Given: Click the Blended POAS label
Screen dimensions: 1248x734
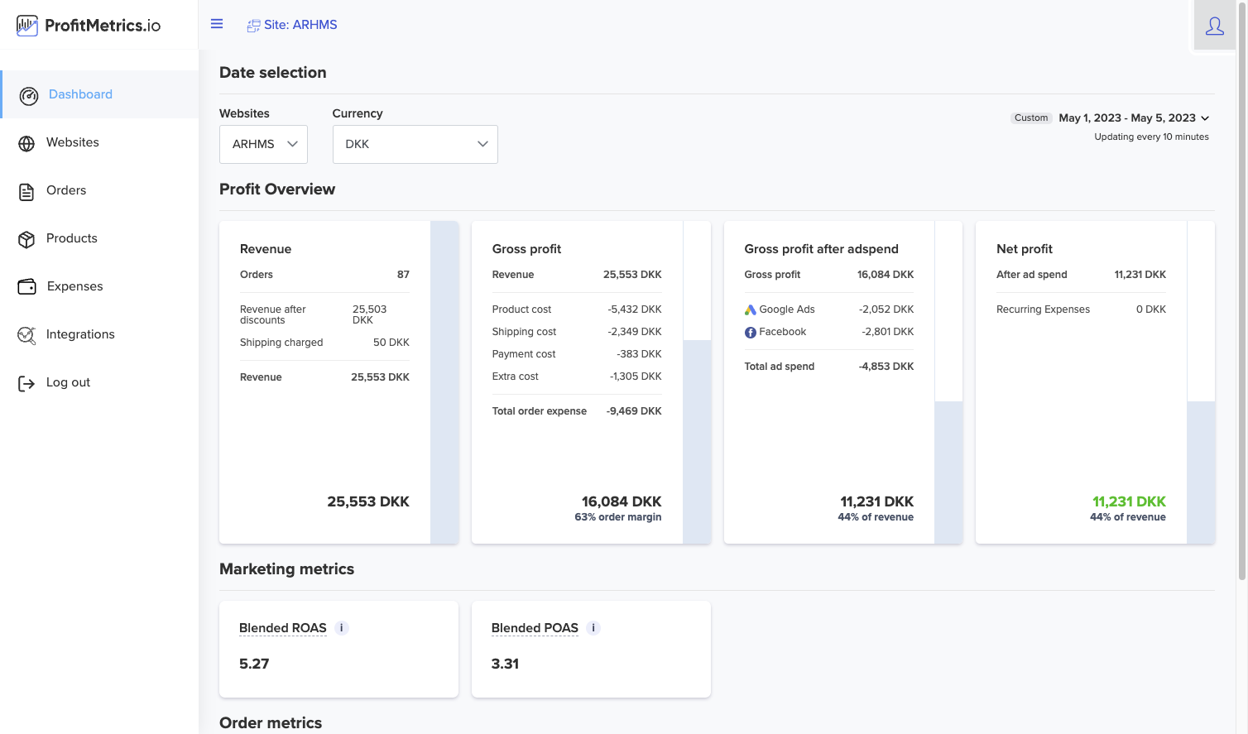Looking at the screenshot, I should [x=535, y=628].
